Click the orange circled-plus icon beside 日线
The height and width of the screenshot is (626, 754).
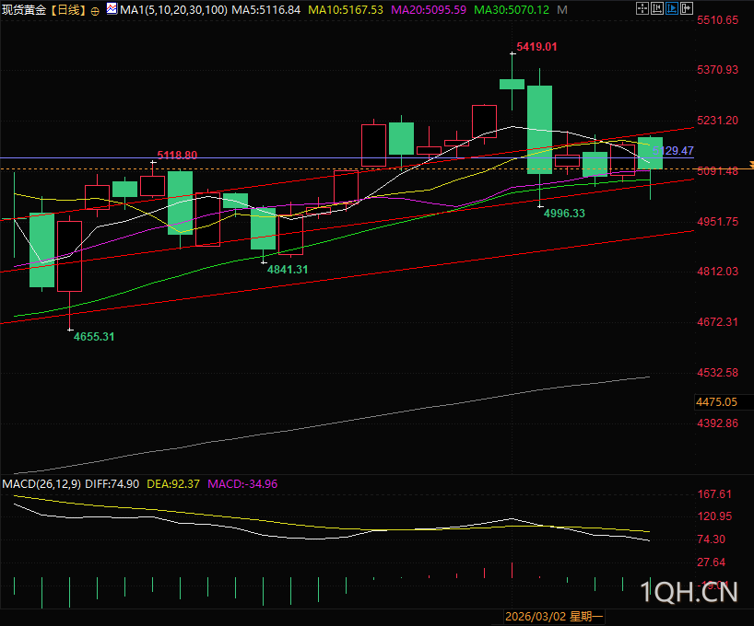95,11
